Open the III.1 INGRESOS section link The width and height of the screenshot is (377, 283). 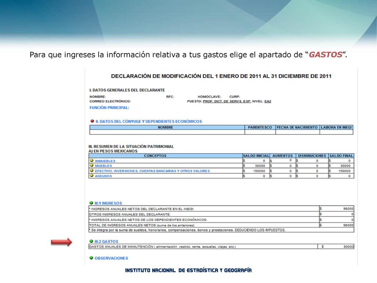(x=108, y=203)
